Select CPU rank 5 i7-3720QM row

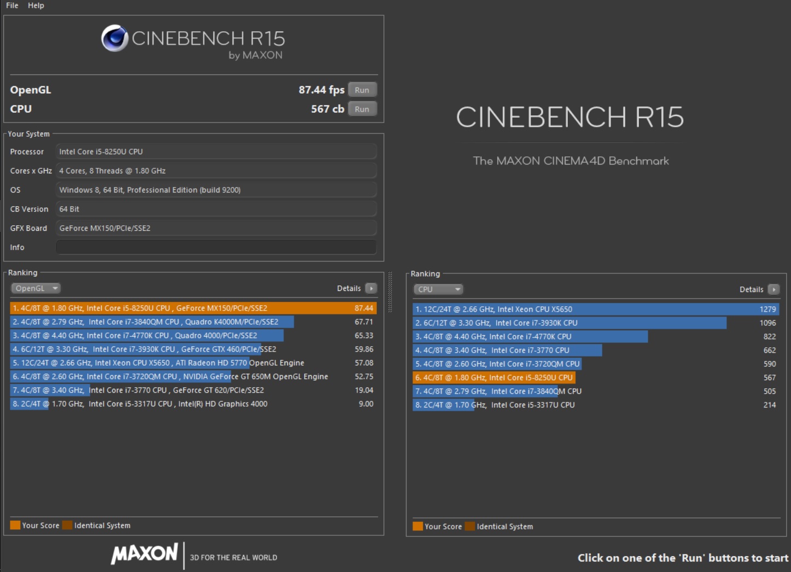[596, 364]
